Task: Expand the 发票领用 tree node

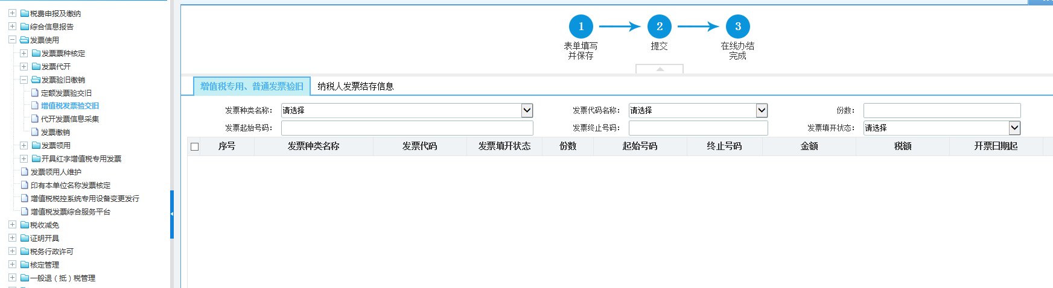Action: pos(24,145)
